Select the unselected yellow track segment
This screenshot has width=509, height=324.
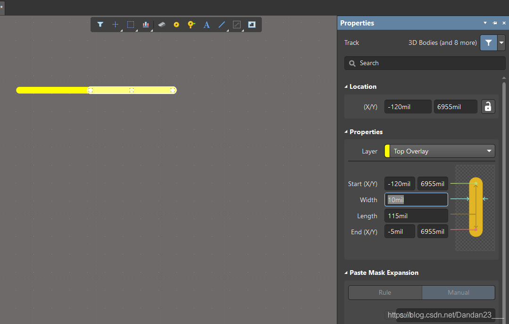click(x=52, y=90)
